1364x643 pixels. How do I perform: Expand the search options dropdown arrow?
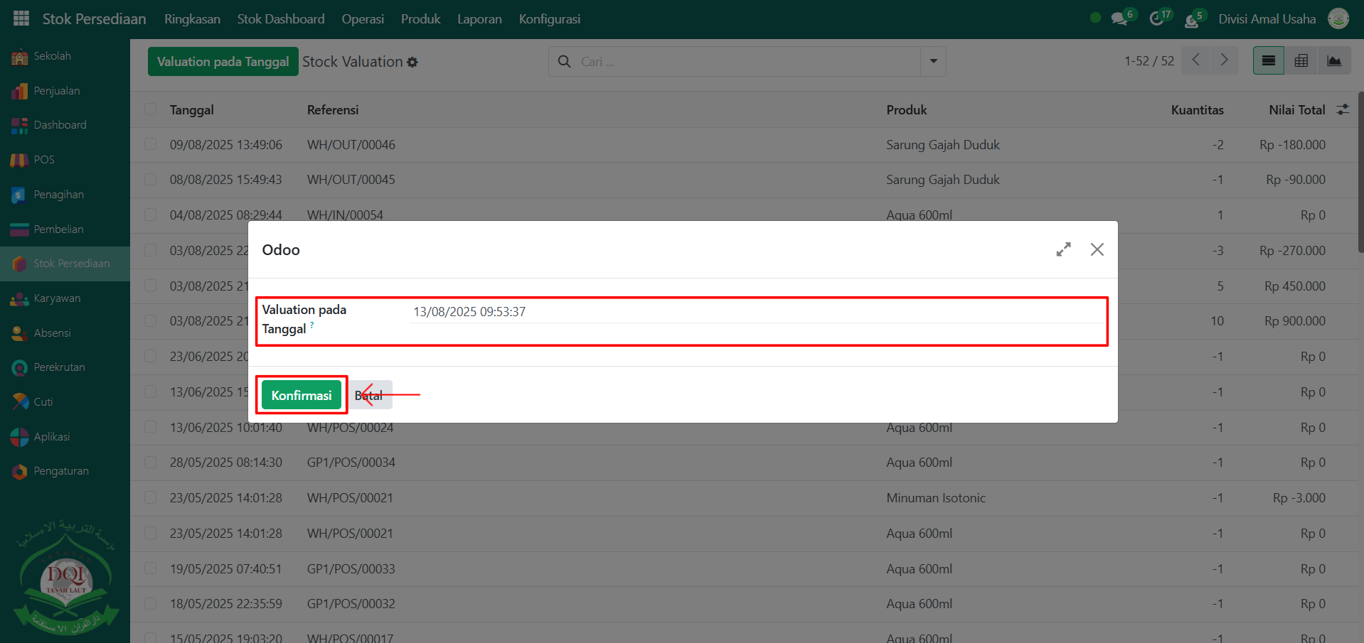(x=933, y=62)
